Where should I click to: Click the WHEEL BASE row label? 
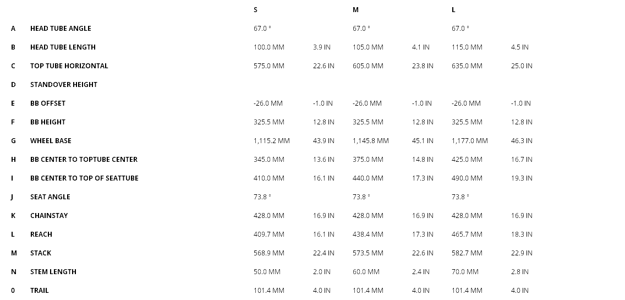[x=51, y=141]
